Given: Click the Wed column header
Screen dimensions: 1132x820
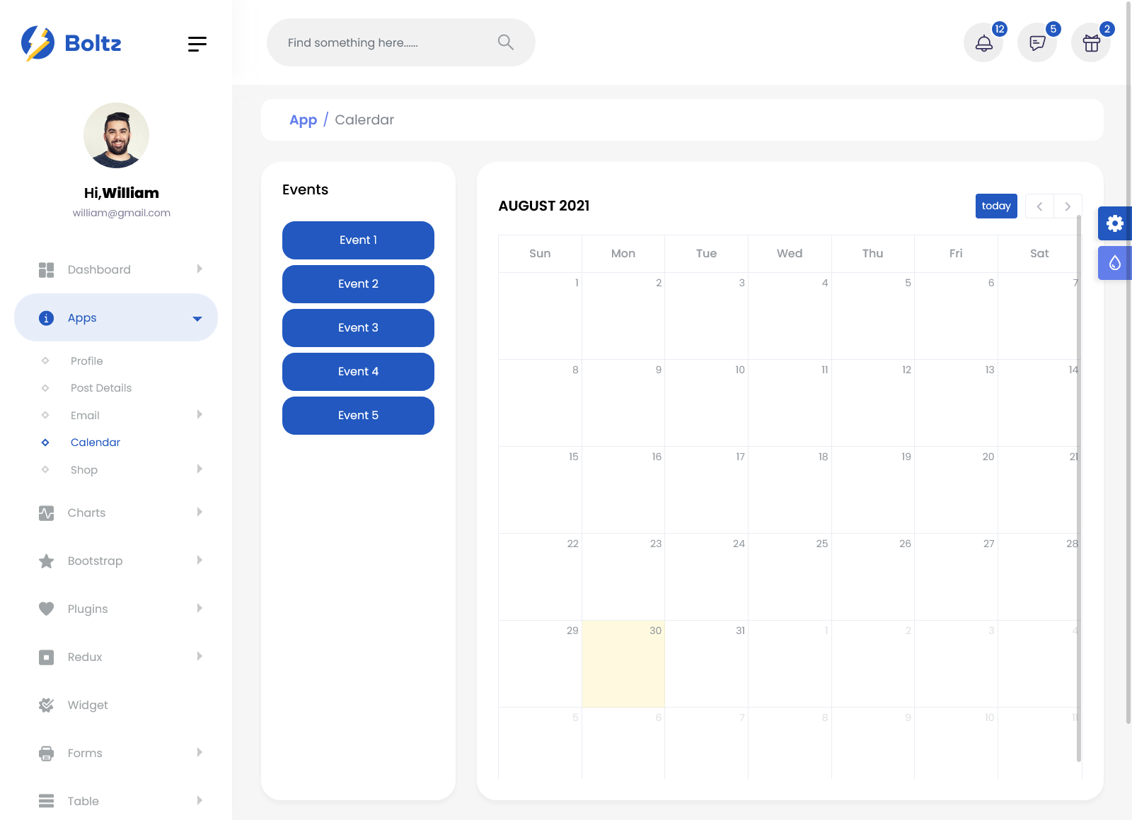Looking at the screenshot, I should (790, 254).
